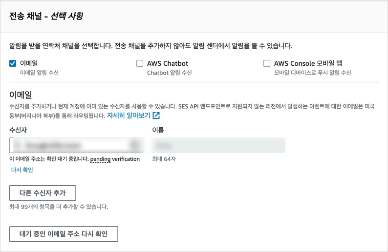Enable the AWS Chatbot checkbox
388x252 pixels.
140,63
